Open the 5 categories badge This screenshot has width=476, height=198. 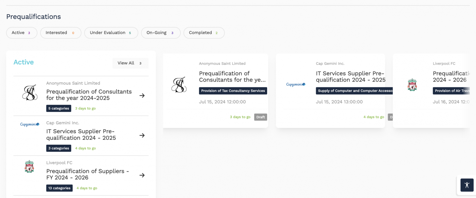[59, 108]
